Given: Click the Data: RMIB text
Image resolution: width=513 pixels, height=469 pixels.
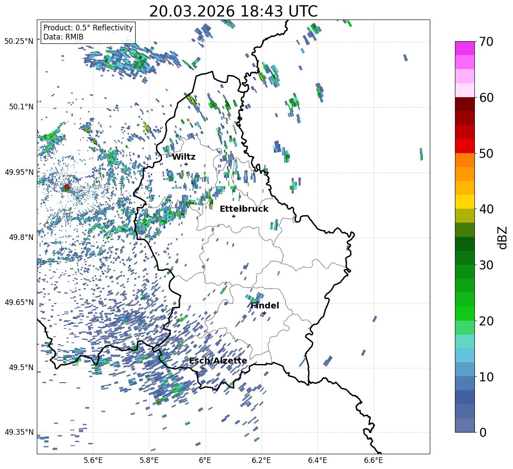Looking at the screenshot, I should (63, 37).
